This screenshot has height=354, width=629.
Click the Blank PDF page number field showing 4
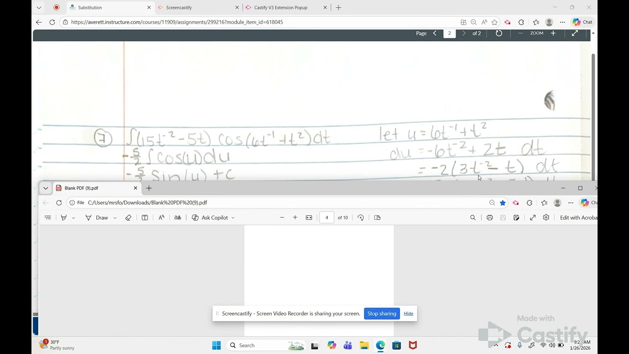(x=327, y=217)
